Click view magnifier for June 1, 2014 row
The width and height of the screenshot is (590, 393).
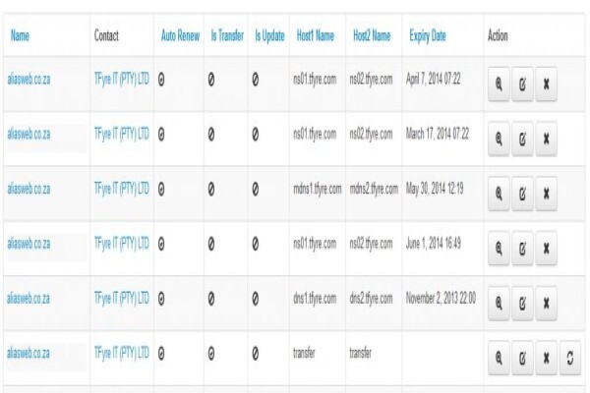click(x=499, y=249)
